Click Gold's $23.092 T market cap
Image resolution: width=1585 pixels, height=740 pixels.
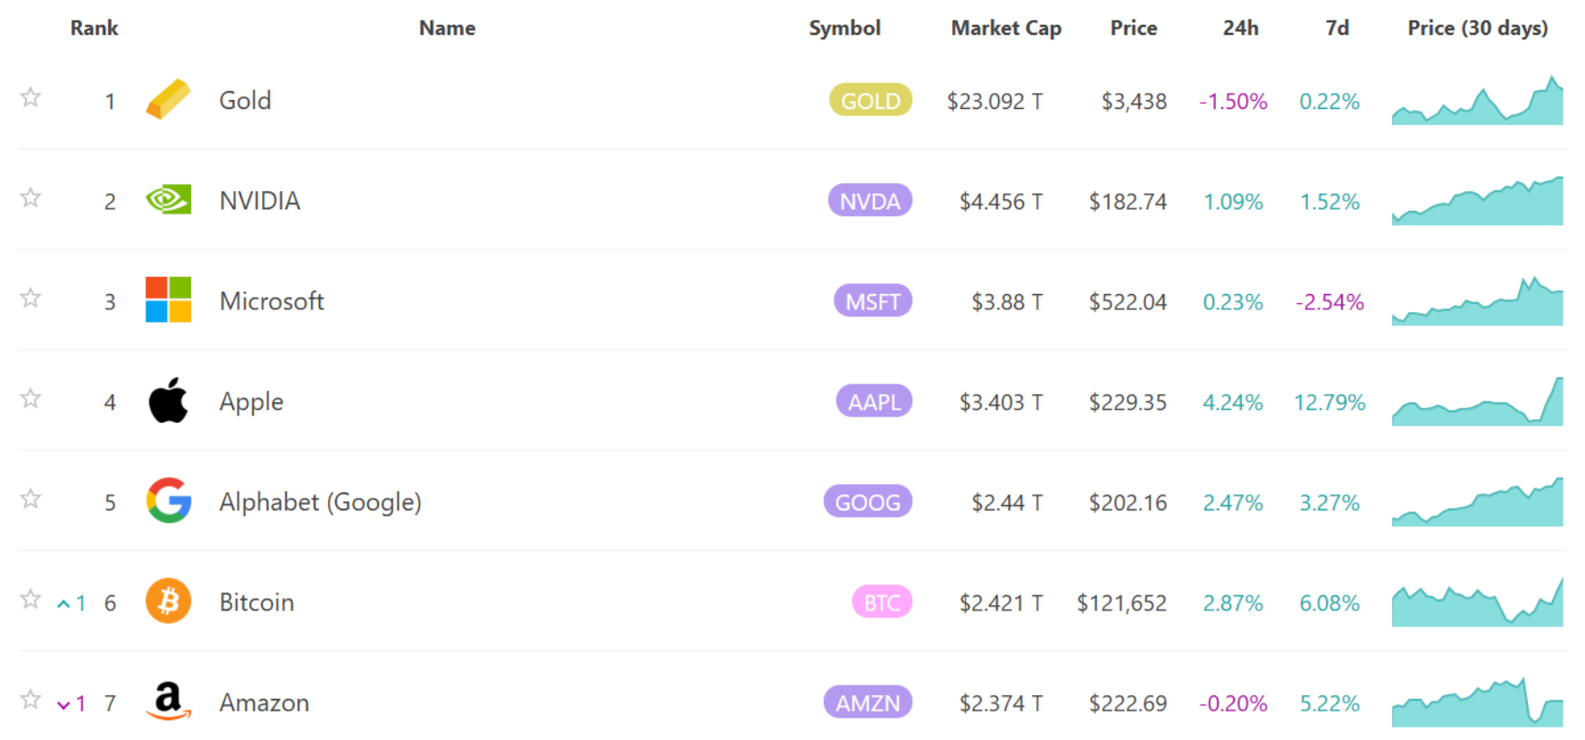click(x=994, y=101)
